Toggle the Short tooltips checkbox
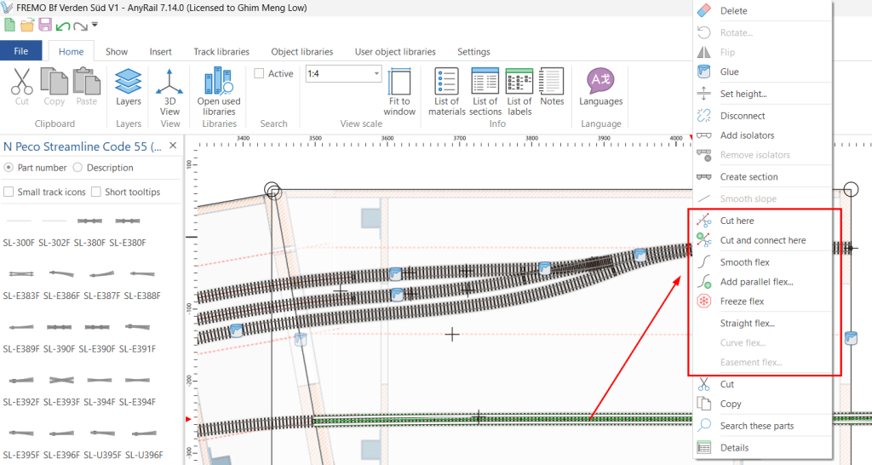 point(96,192)
